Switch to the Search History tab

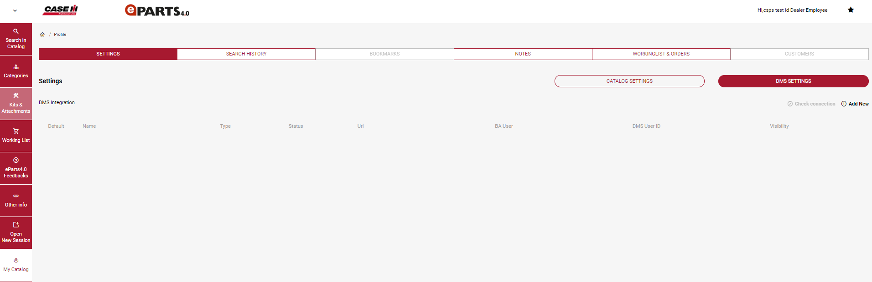[x=246, y=54]
